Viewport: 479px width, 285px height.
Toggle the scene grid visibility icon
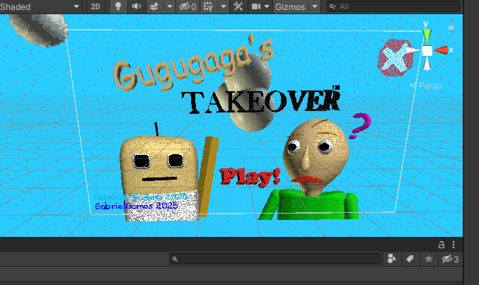click(208, 7)
